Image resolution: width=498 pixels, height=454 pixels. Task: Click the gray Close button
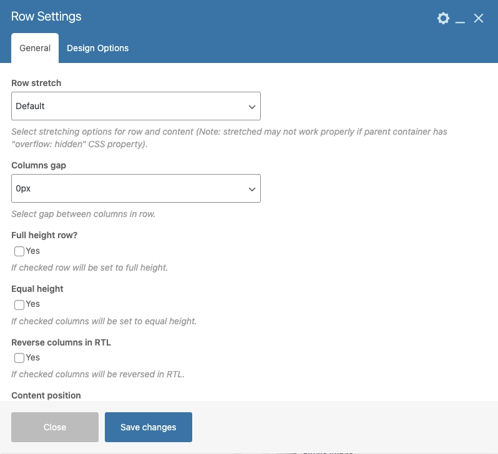point(55,427)
